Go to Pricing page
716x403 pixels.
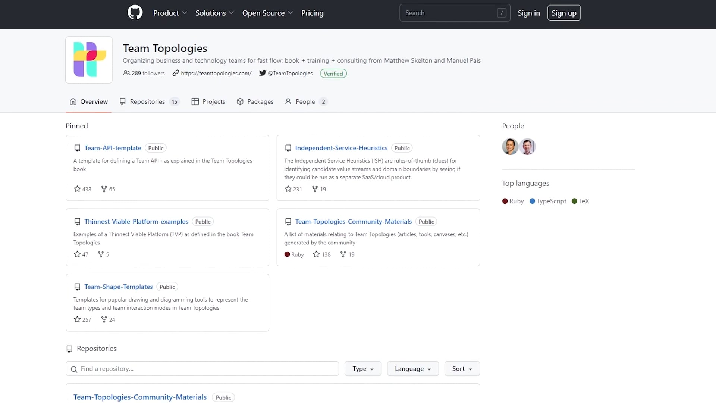point(313,13)
